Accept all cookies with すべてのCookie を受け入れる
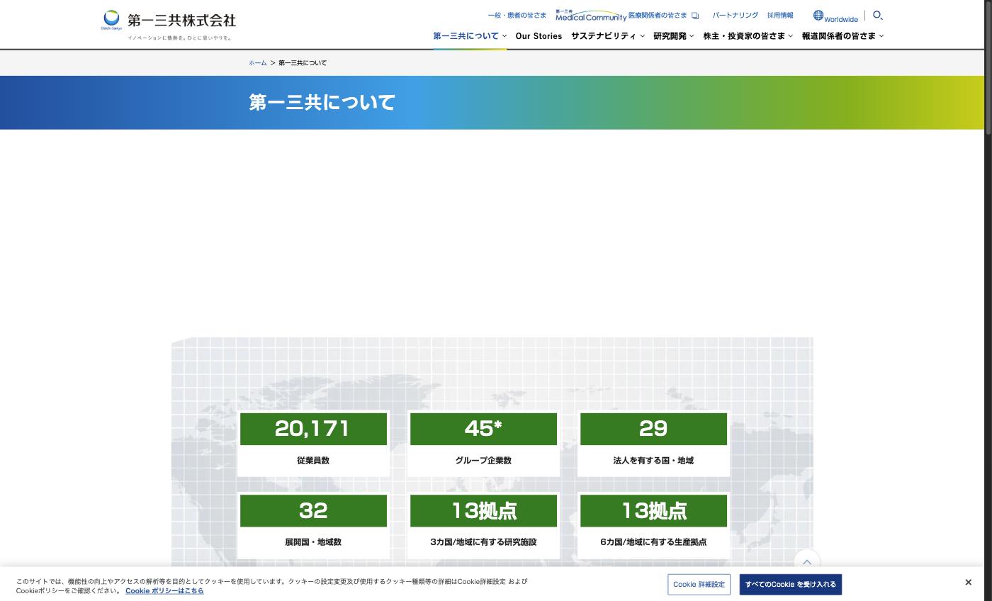The width and height of the screenshot is (992, 601). click(x=790, y=585)
